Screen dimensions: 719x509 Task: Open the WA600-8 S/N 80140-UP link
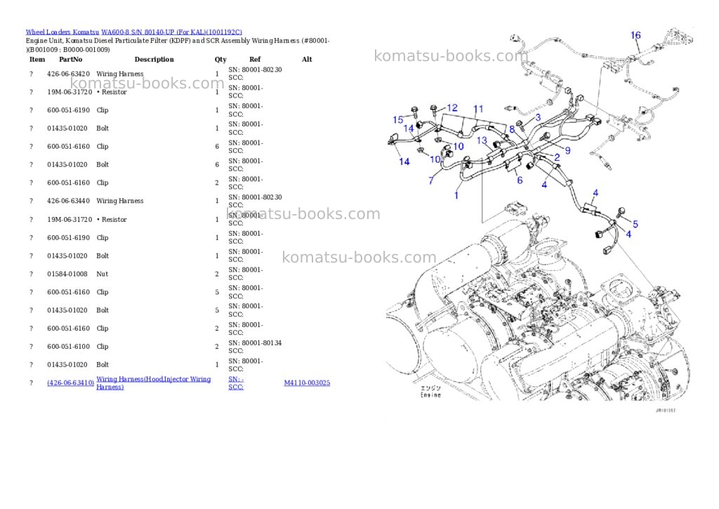click(x=171, y=32)
